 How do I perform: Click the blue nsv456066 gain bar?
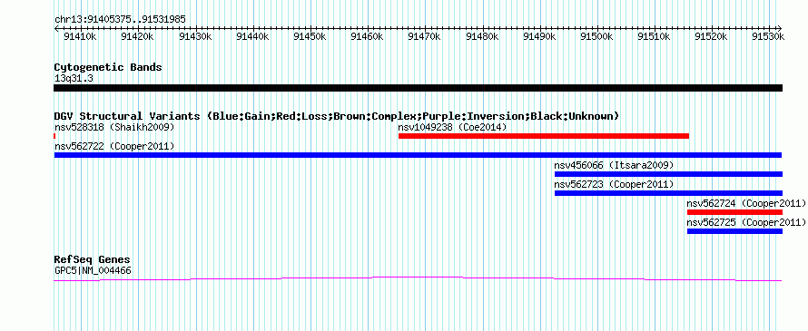coord(668,174)
